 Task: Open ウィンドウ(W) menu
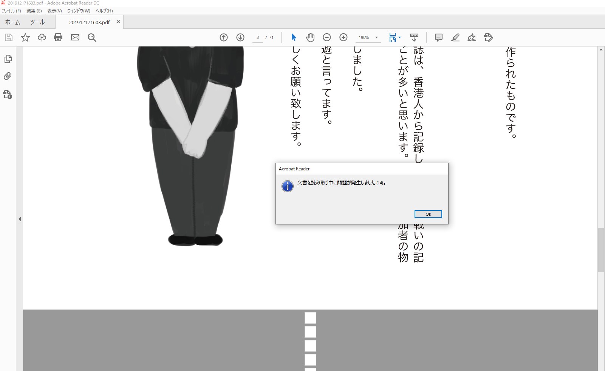[79, 11]
